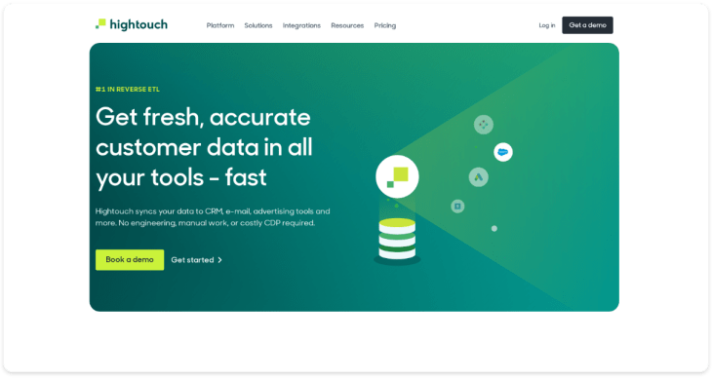Click the Slack icon bubble

click(484, 125)
